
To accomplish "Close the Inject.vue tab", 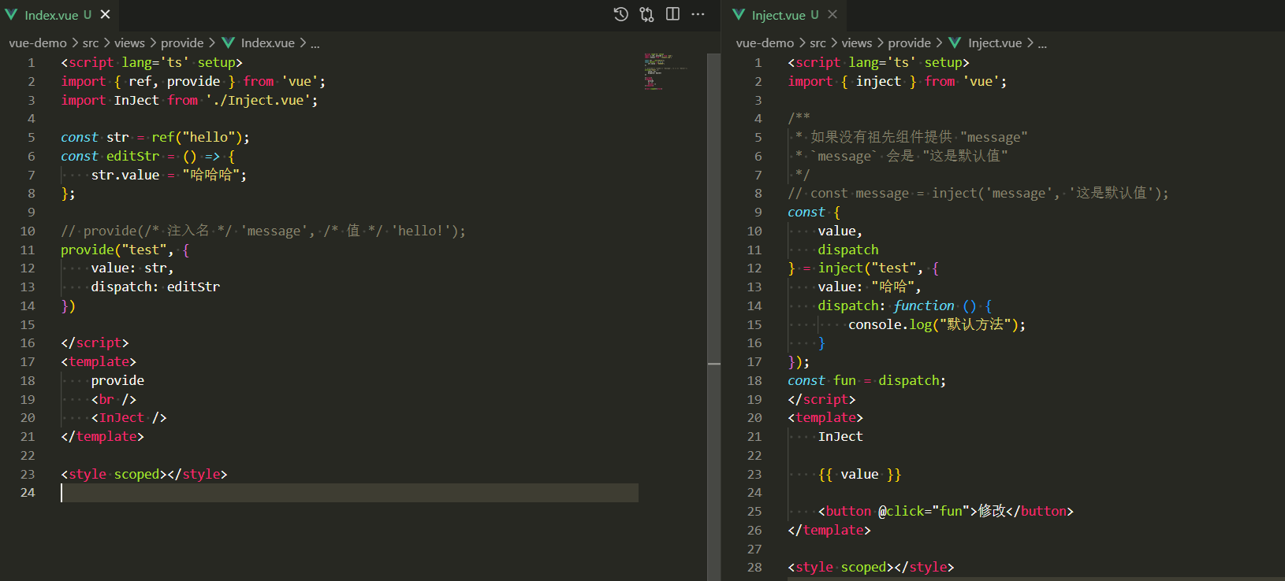I will pos(832,14).
